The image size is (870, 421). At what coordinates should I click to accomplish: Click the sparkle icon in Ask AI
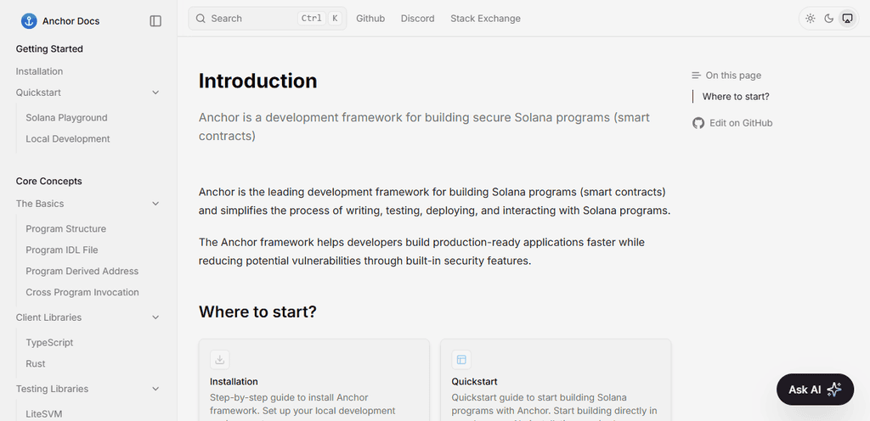point(834,390)
